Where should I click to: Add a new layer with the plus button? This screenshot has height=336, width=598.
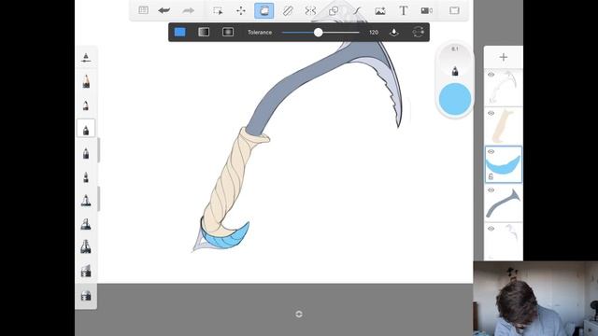click(504, 57)
